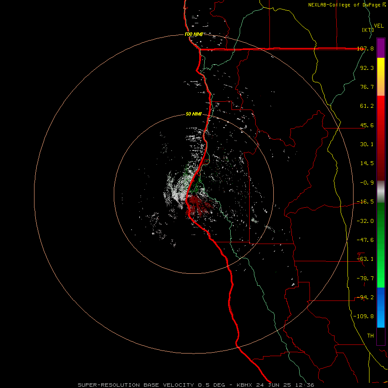Select the -32.0 scale value

365,221
